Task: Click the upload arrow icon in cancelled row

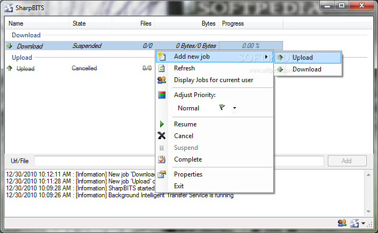Action: click(10, 68)
